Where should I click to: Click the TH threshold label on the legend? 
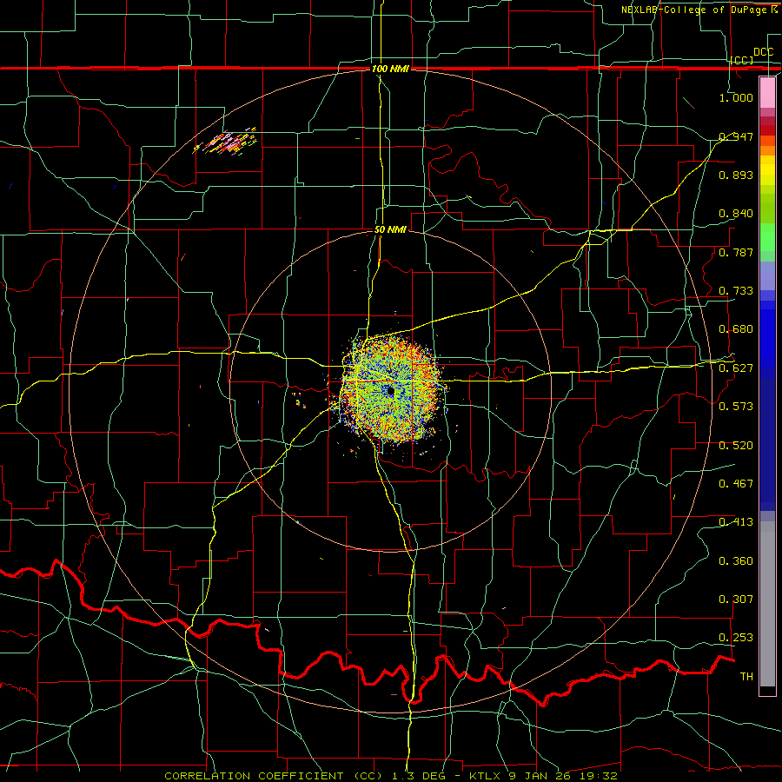coord(746,677)
